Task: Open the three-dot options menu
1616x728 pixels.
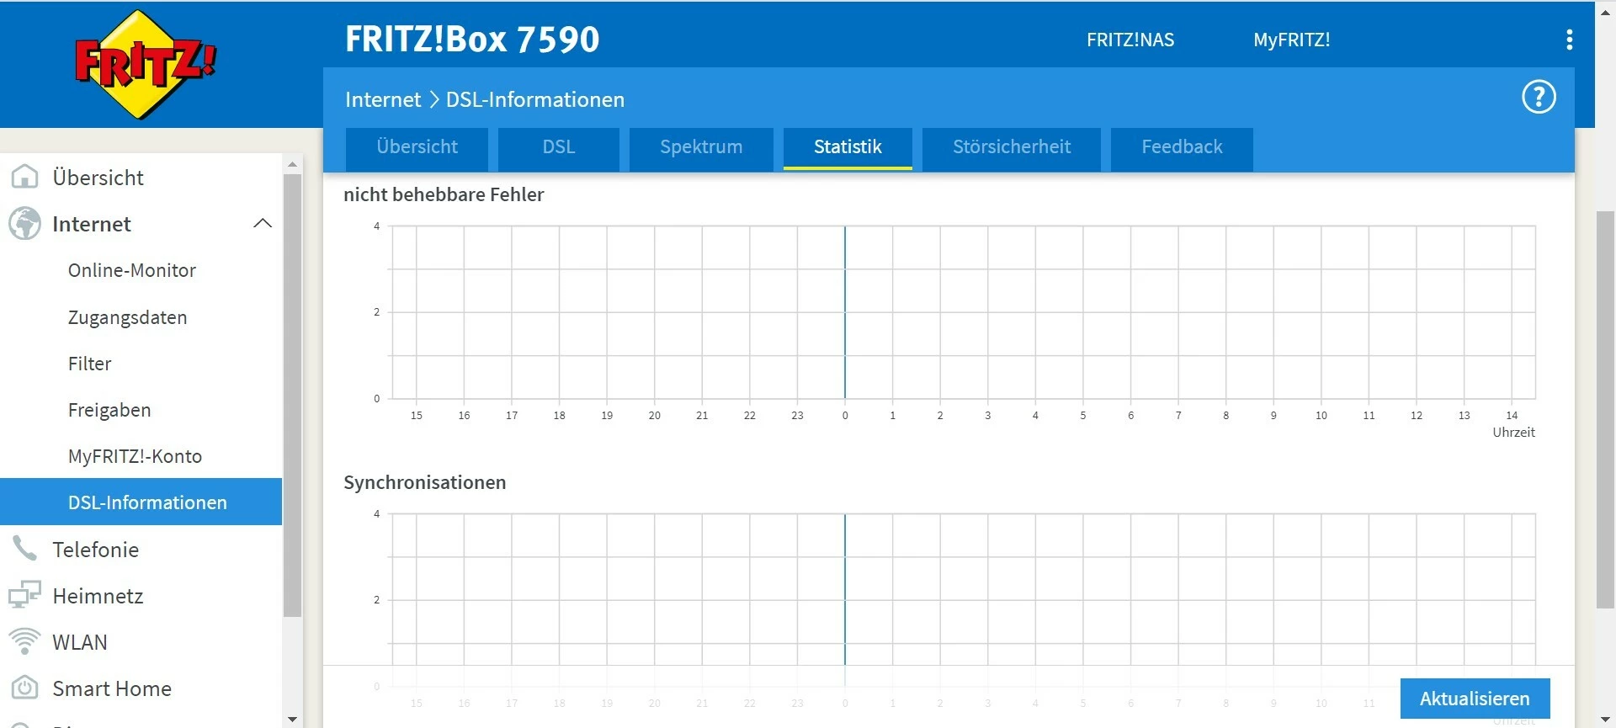Action: click(x=1569, y=40)
